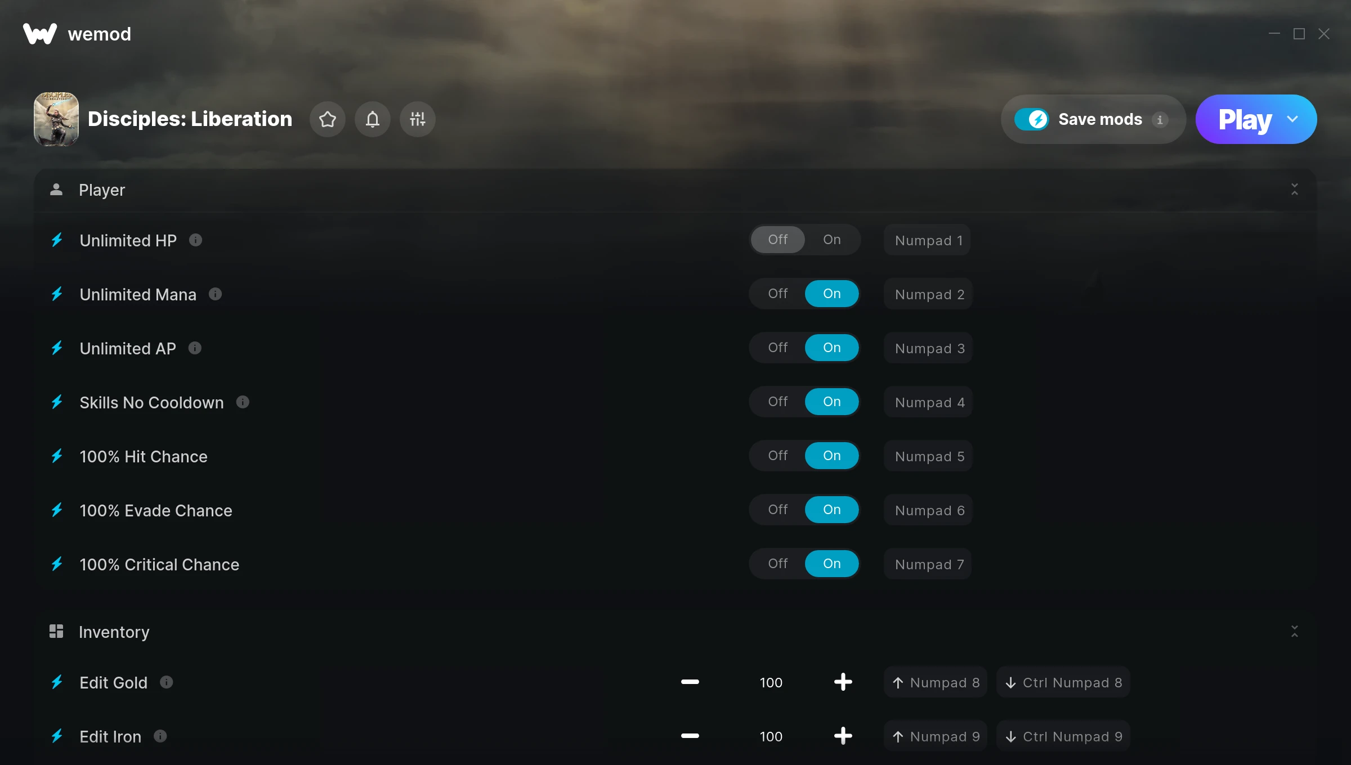Change the Numpad 3 hotkey for Unlimited AP
Viewport: 1351px width, 765px height.
pyautogui.click(x=929, y=348)
